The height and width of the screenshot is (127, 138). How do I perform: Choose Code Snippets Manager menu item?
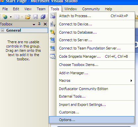coord(92,56)
